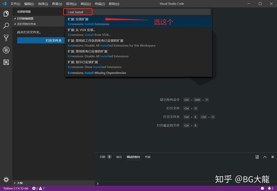The height and width of the screenshot is (191, 277).
Task: Click errors count in status bar
Action: click(35, 188)
